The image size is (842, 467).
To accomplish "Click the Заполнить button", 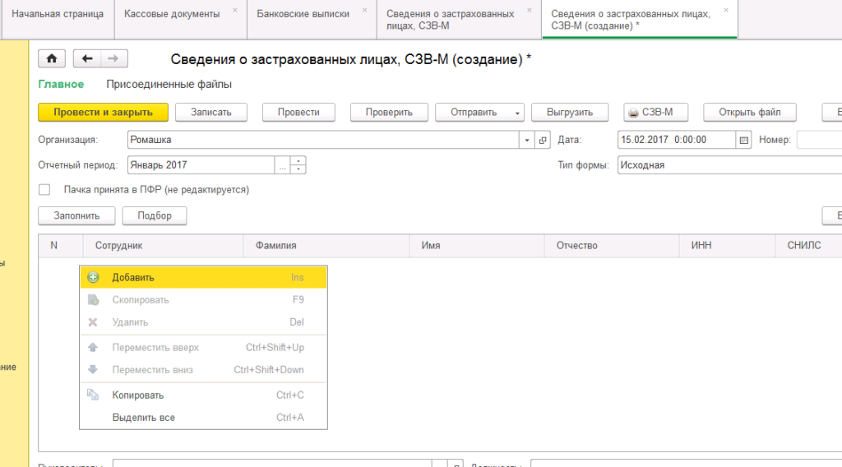I will coord(77,215).
